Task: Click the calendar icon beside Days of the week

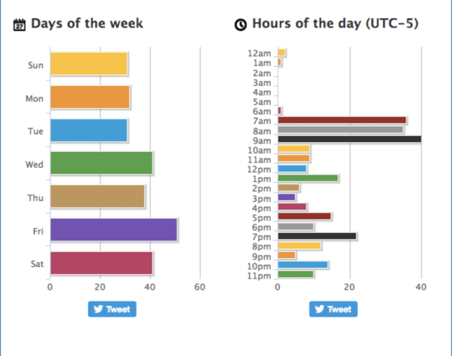Action: [19, 24]
